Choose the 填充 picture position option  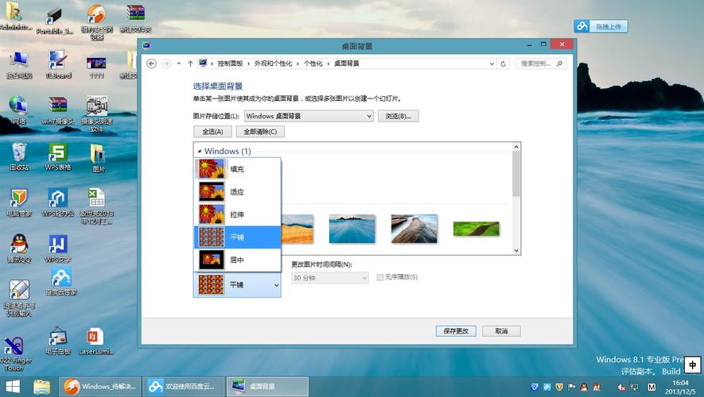click(237, 169)
